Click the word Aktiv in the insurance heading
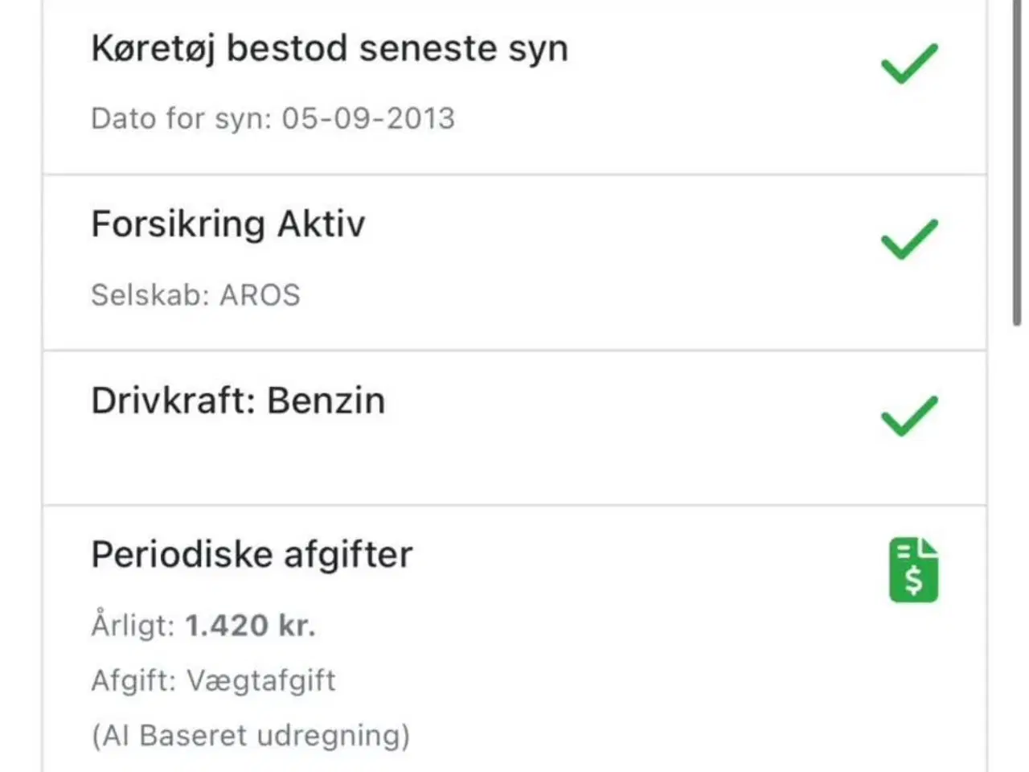 [322, 224]
